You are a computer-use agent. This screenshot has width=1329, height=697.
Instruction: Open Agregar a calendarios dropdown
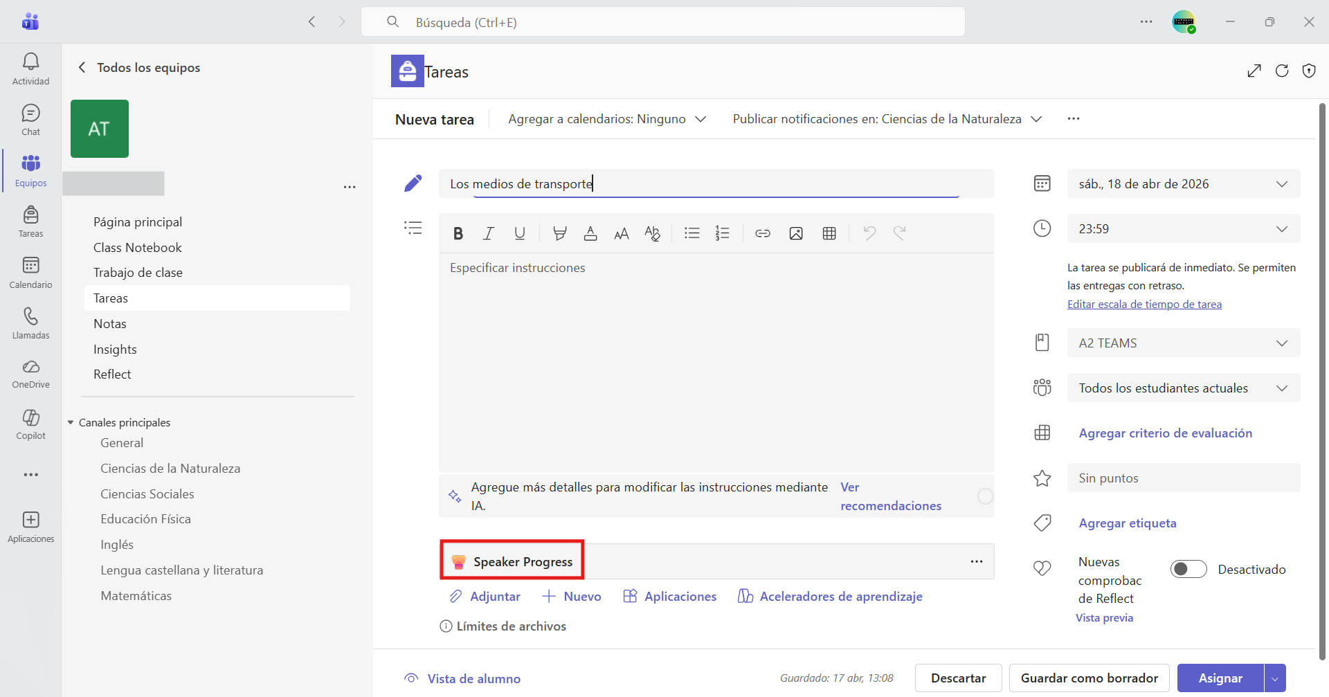607,119
